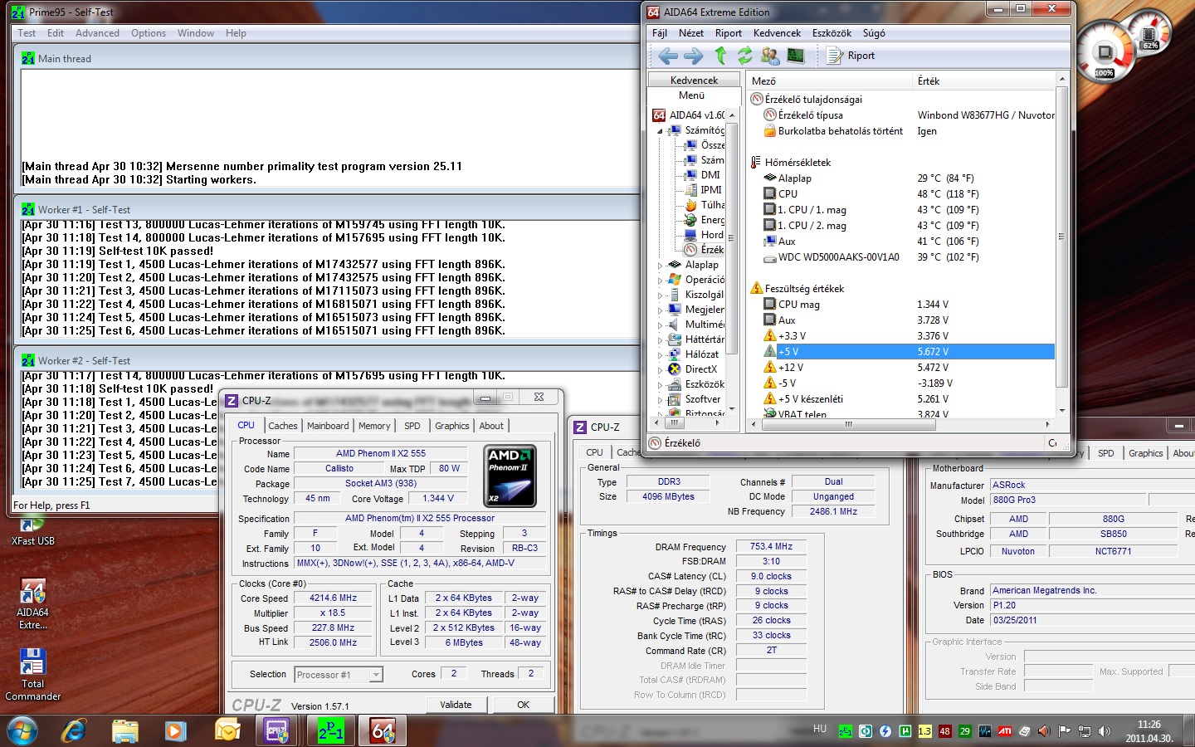This screenshot has width=1195, height=747.
Task: Expand the Multimédia tree node
Action: pyautogui.click(x=661, y=325)
